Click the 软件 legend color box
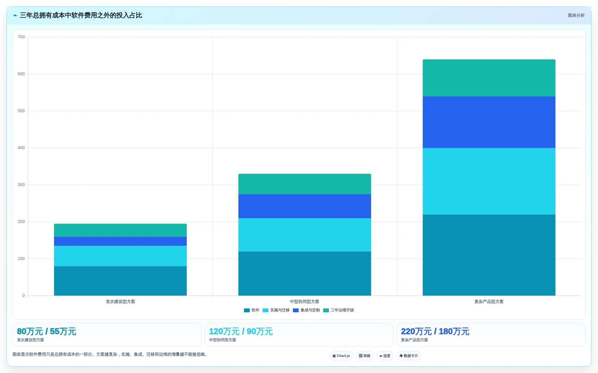Image resolution: width=598 pixels, height=373 pixels. [247, 310]
